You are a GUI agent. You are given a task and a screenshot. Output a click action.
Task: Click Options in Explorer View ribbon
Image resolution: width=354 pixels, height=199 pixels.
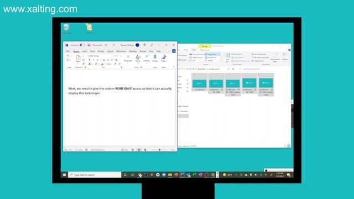pyautogui.click(x=285, y=57)
